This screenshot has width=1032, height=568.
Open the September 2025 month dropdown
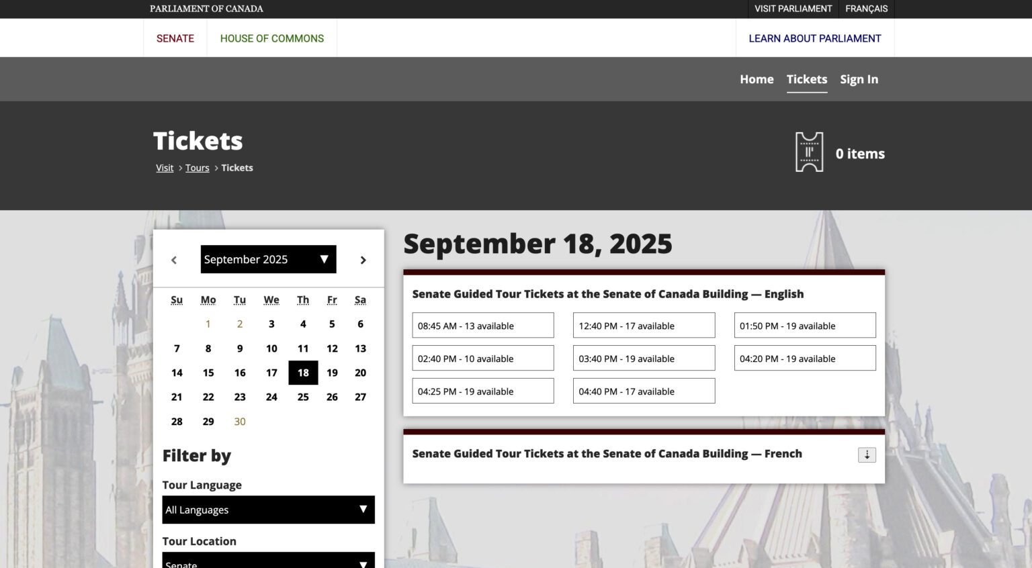click(x=268, y=259)
